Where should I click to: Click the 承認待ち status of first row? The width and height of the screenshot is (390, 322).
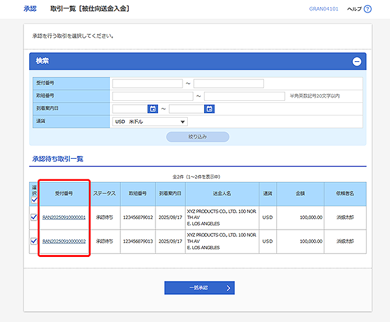point(105,217)
